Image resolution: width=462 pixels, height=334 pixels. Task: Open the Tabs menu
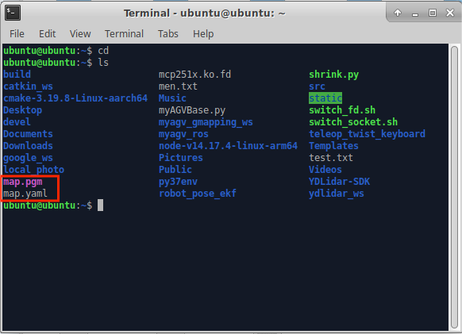(x=168, y=34)
